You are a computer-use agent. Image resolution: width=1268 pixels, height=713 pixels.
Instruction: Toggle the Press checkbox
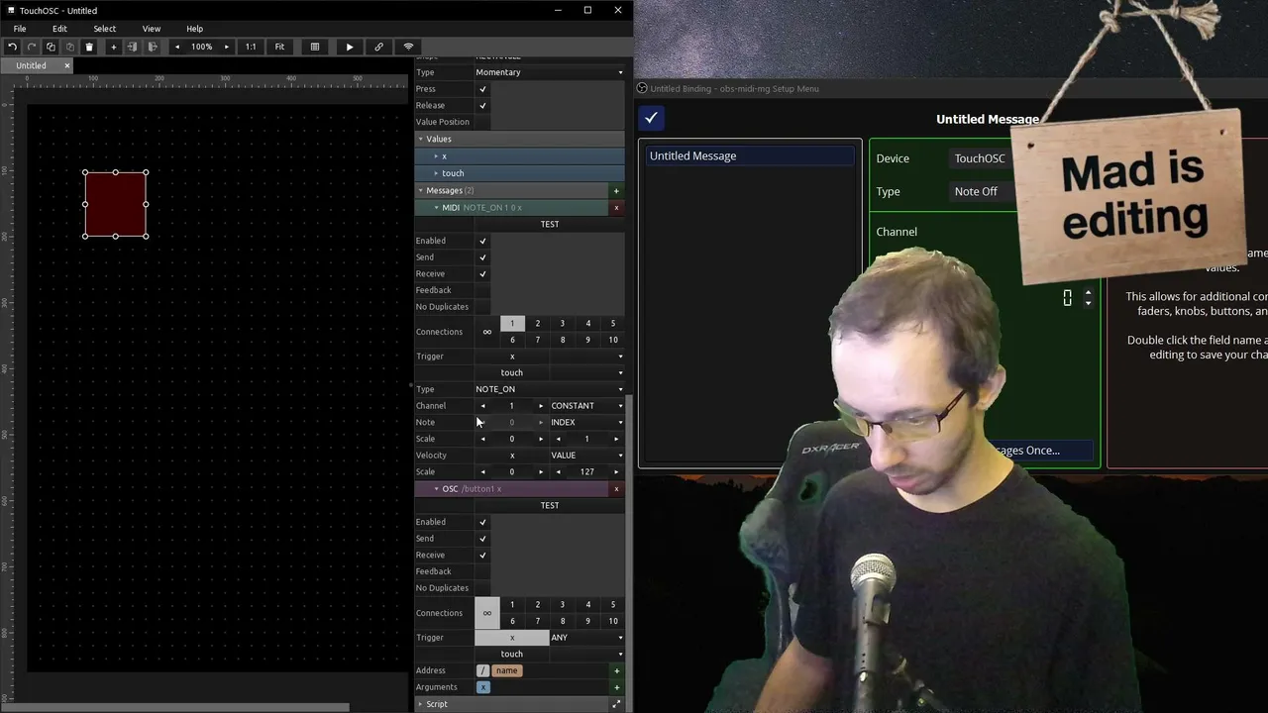click(482, 89)
